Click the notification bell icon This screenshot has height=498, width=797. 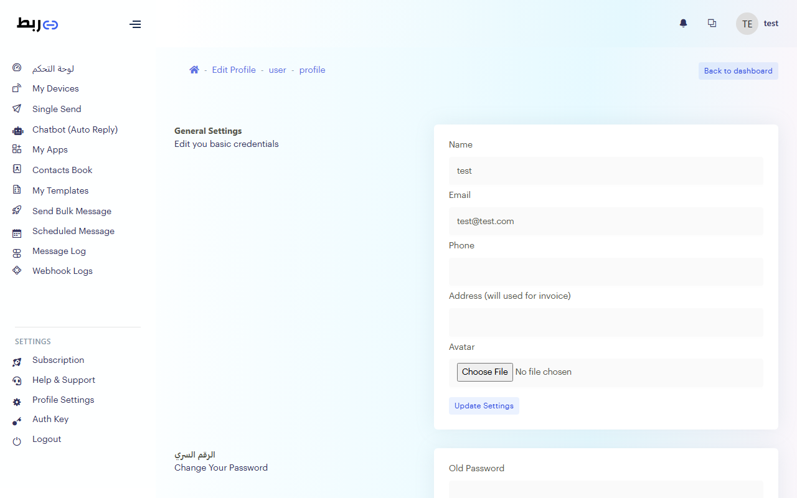[683, 24]
